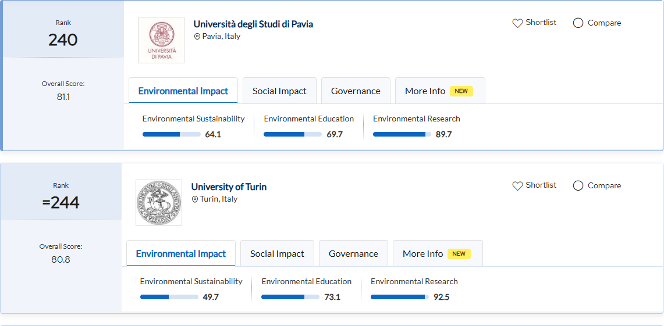
Task: Enable Compare radio button for Pavia
Action: [578, 23]
